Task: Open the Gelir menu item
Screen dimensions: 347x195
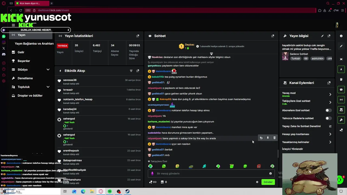Action: click(21, 52)
